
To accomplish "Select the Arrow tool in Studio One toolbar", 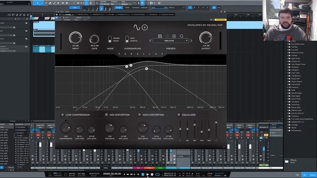I will click(x=38, y=3).
